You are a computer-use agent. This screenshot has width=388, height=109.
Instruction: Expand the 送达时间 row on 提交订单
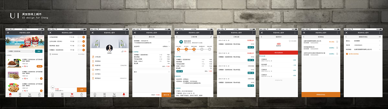click(152, 46)
